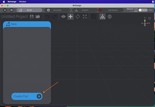This screenshot has height=107, width=155.
Task: Click the duplicate part icon
Action: (x=94, y=17)
